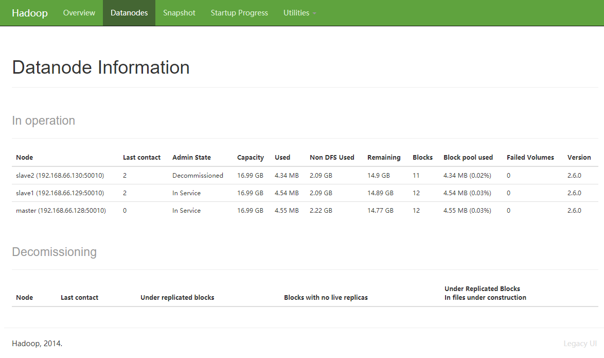Click the Failed Volumes column header

pos(530,158)
